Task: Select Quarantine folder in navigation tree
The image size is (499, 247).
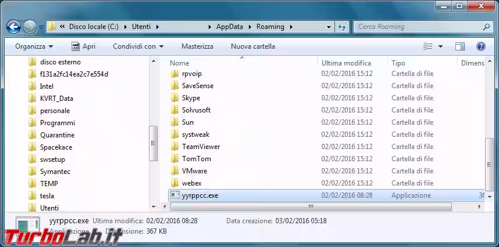Action: coord(57,135)
